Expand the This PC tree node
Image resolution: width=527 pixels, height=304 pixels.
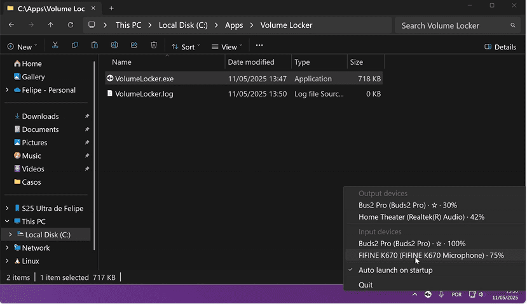pos(7,221)
